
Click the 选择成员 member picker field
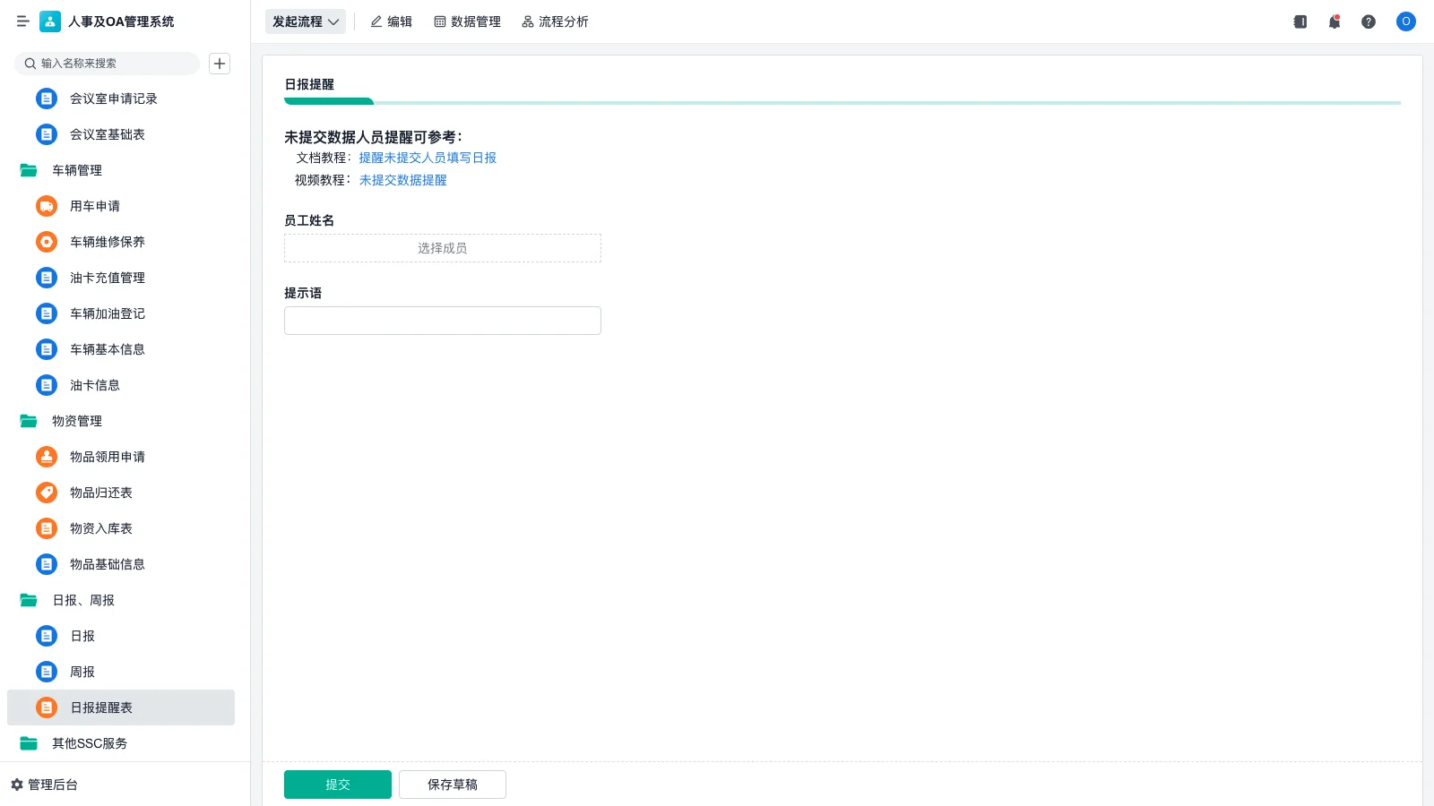[442, 248]
